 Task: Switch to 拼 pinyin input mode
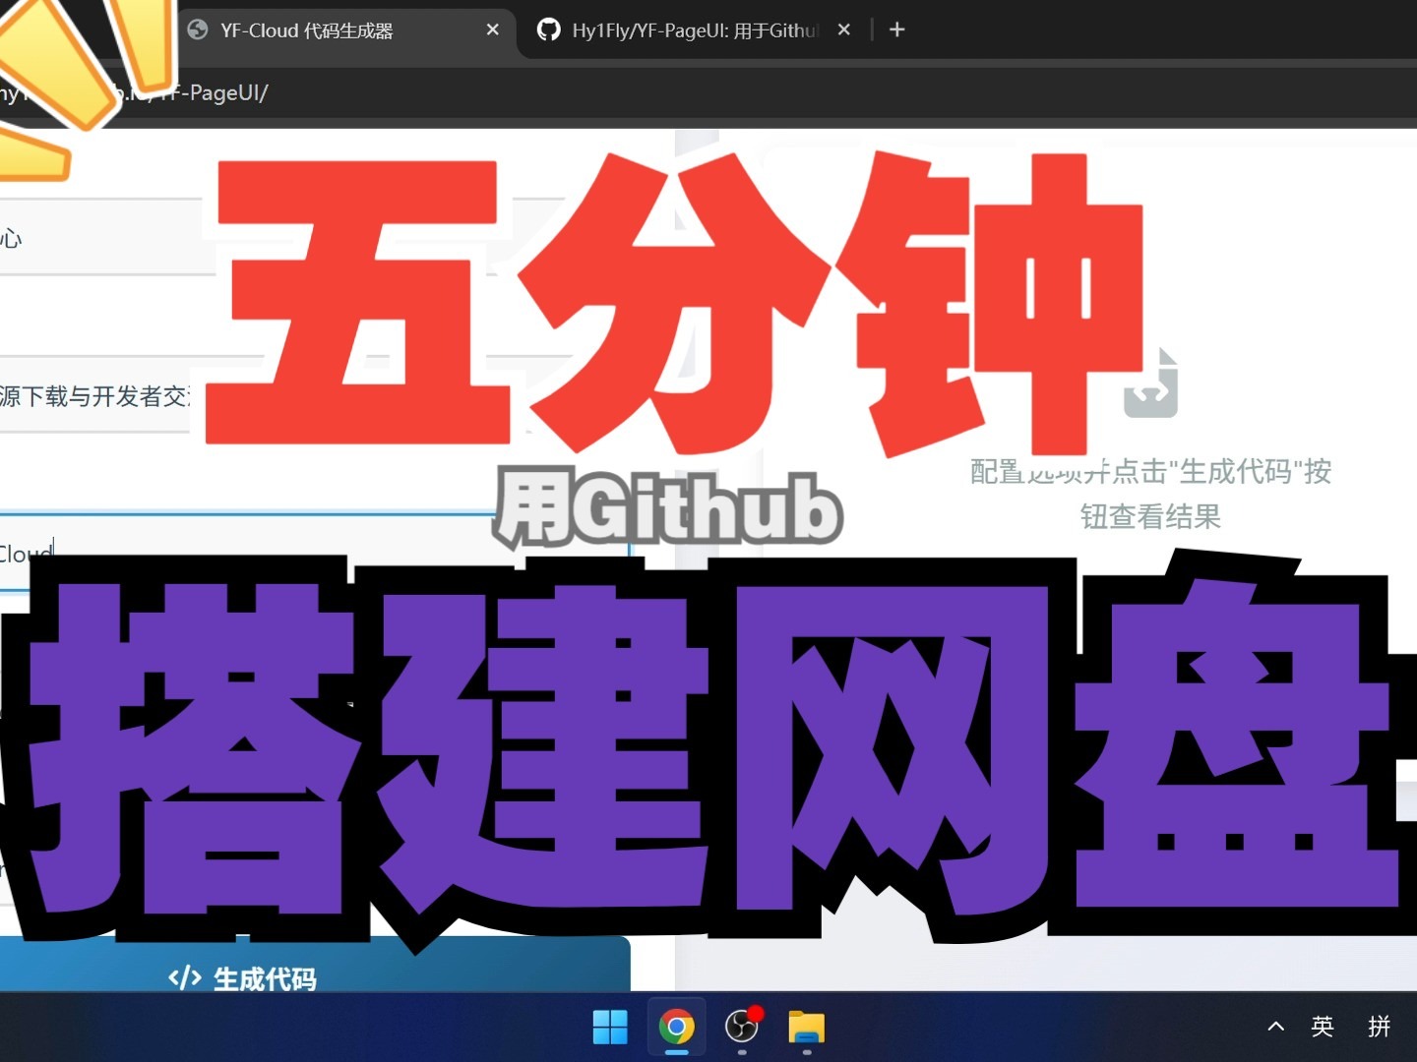[1380, 1027]
